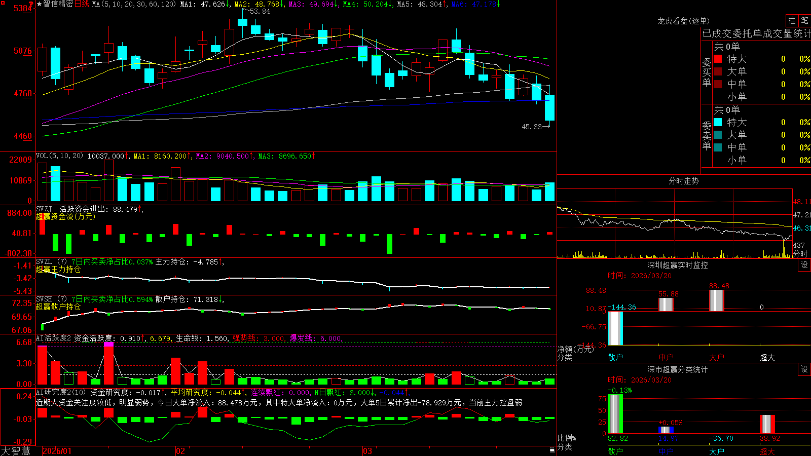Click the 45.33 low price annotation
This screenshot has height=456, width=811.
pos(532,127)
